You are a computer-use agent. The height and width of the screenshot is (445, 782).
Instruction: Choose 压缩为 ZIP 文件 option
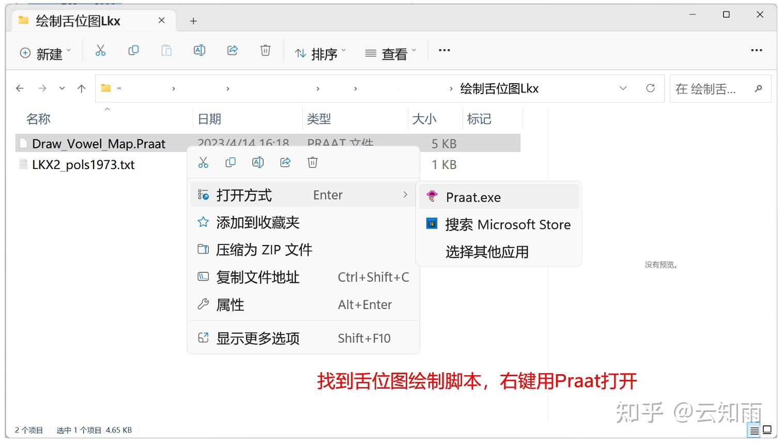303,250
